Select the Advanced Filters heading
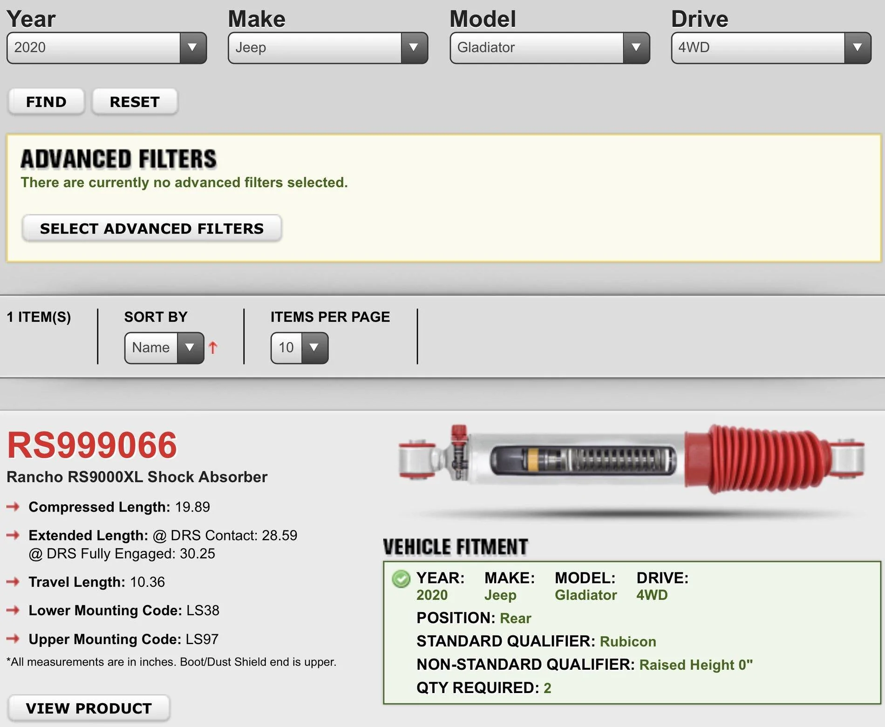885x727 pixels. pyautogui.click(x=119, y=159)
